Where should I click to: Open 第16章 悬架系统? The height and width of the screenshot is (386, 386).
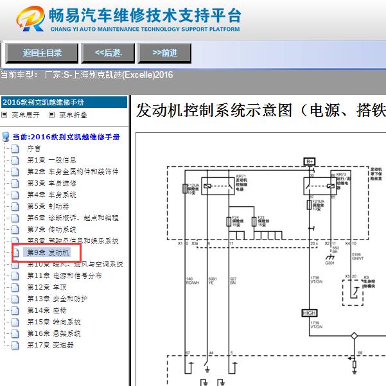54,333
